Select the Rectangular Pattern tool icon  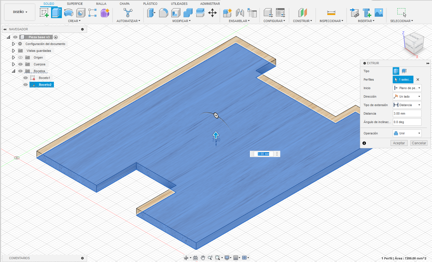(x=92, y=13)
